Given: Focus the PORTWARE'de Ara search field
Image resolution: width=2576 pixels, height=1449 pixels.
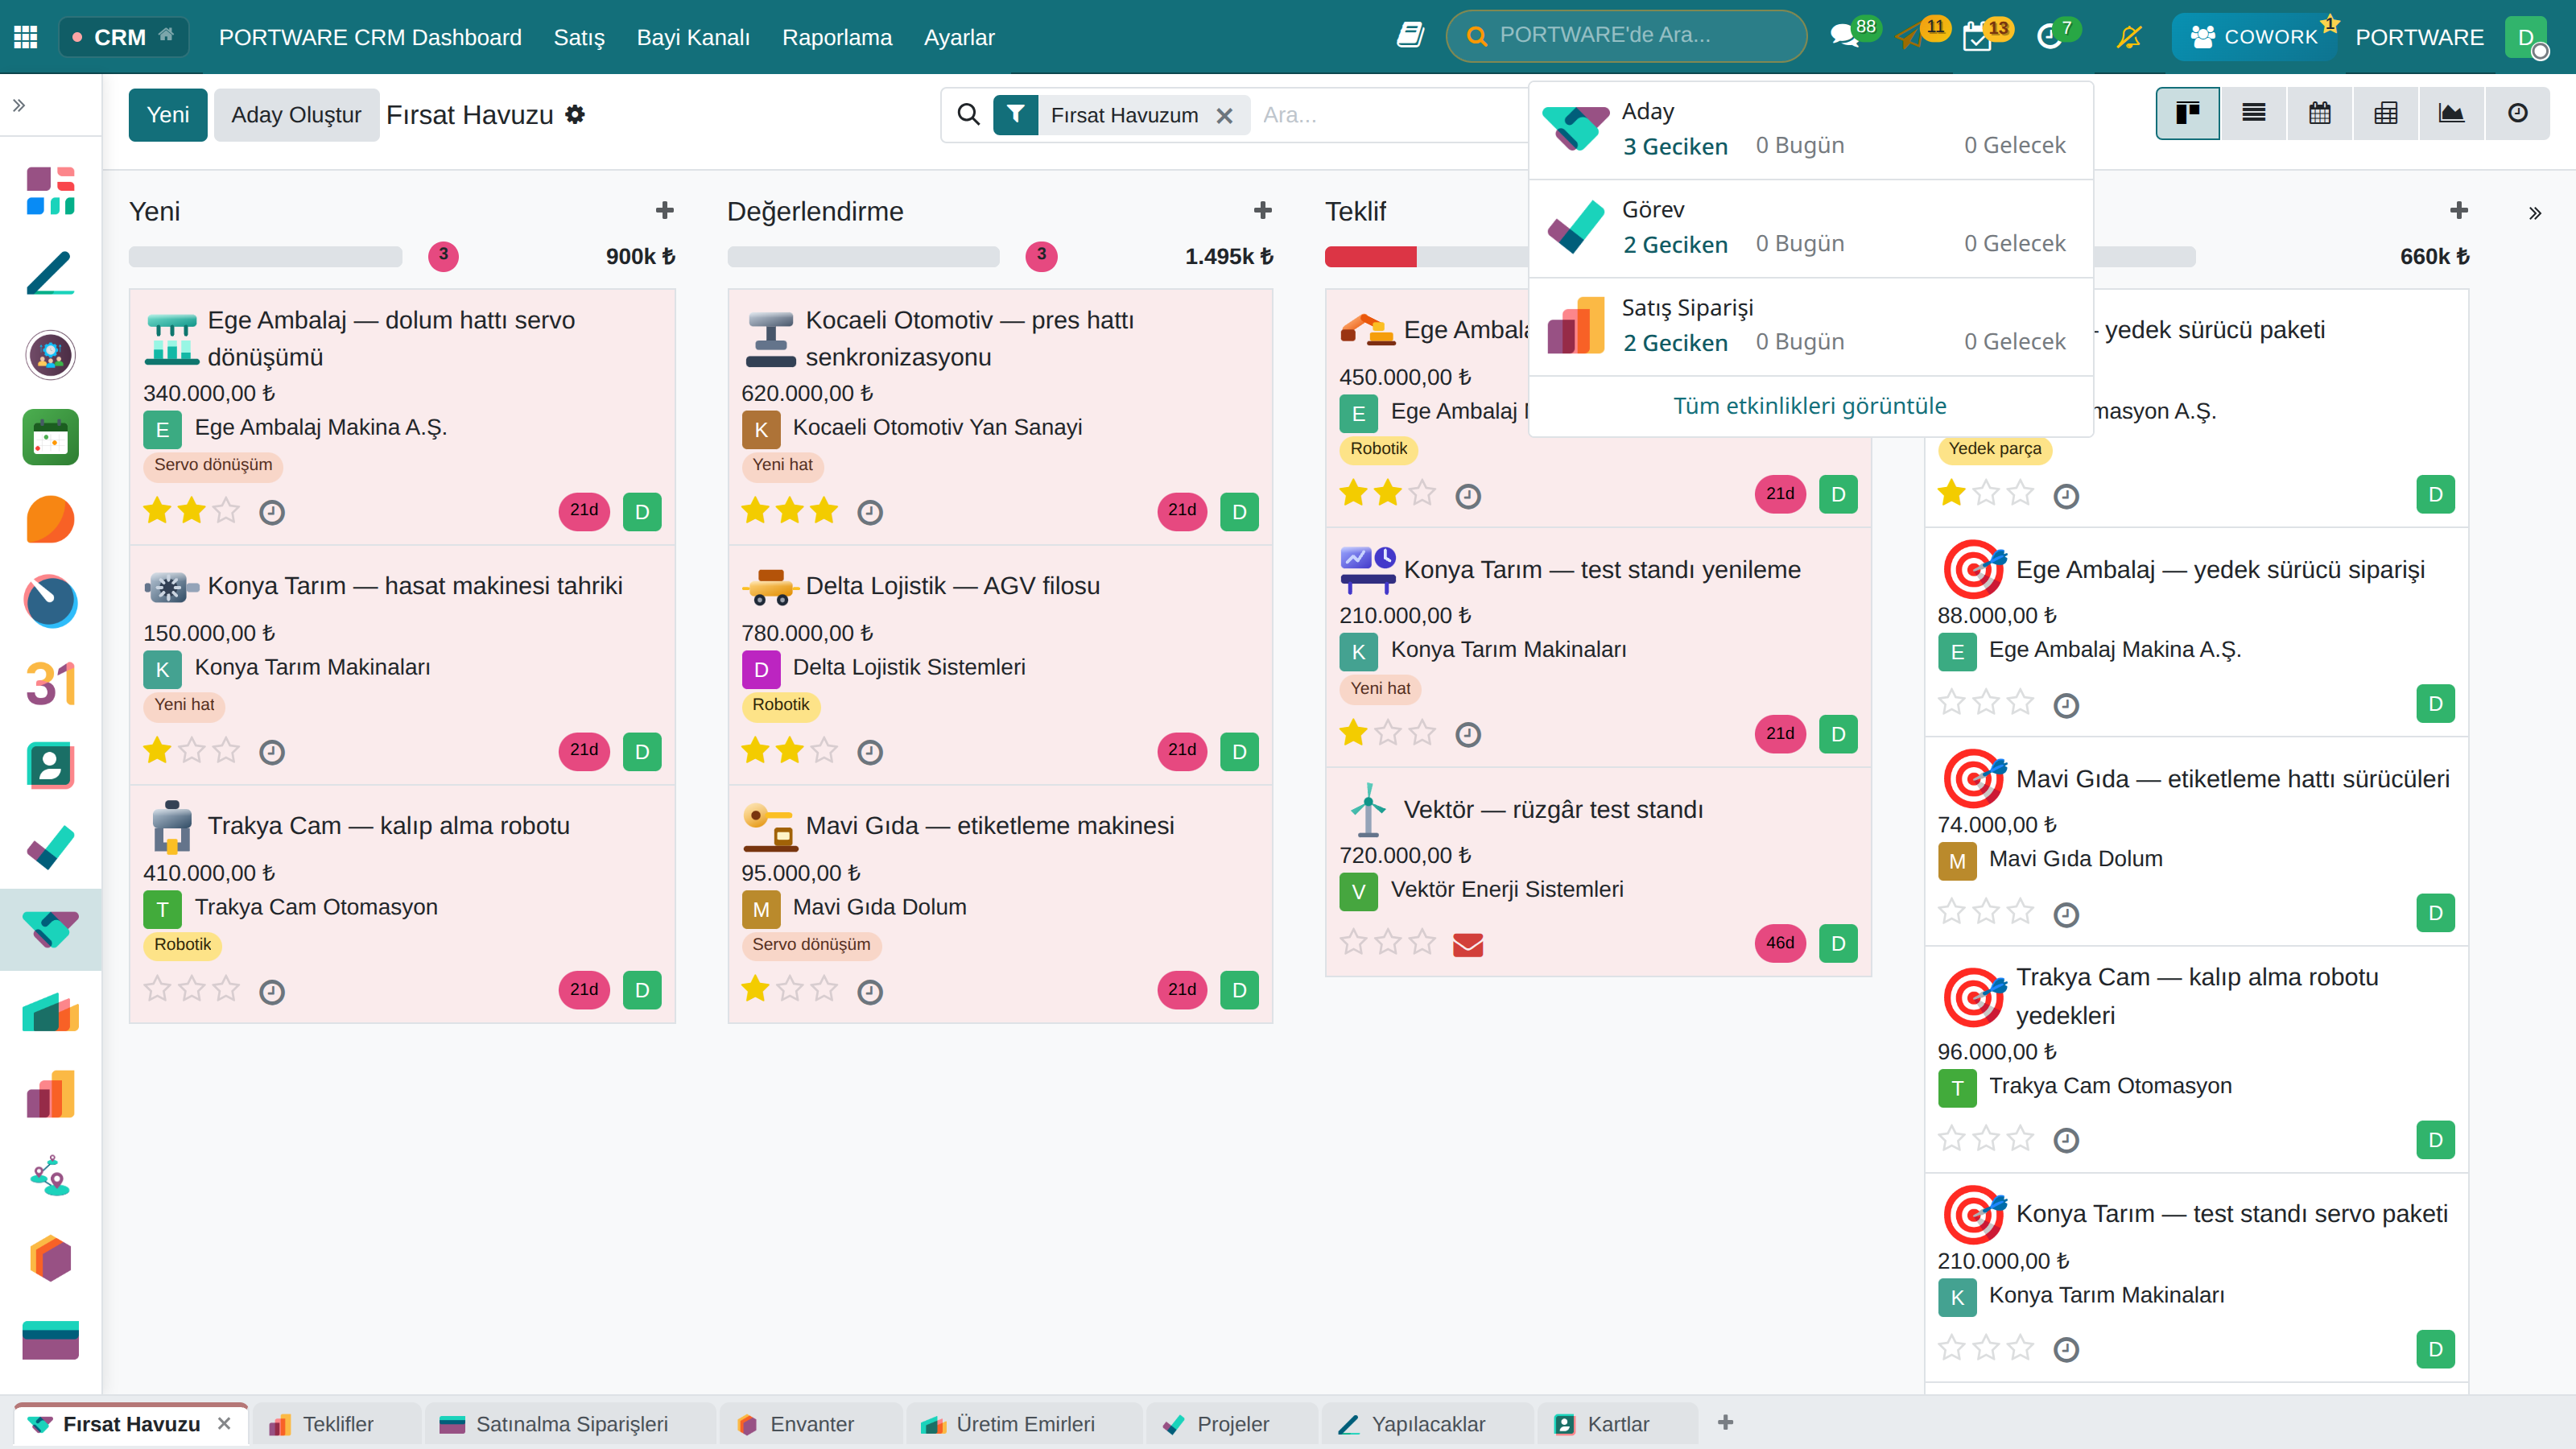Looking at the screenshot, I should coord(1626,36).
